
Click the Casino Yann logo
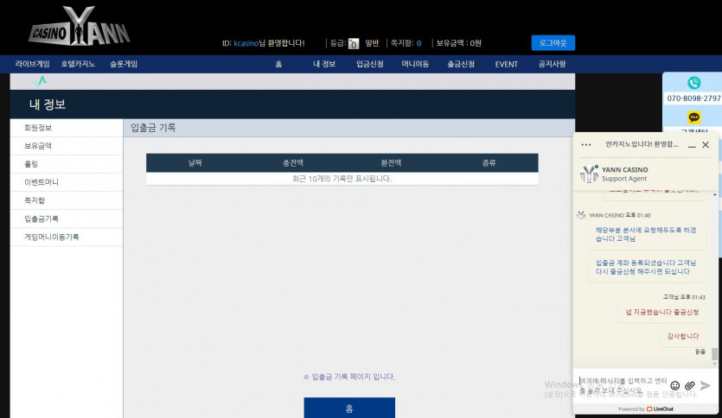click(80, 27)
